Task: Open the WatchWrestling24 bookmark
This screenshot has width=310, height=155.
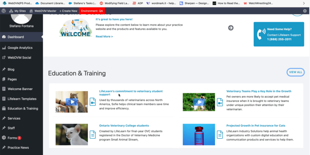Action: click(x=259, y=3)
